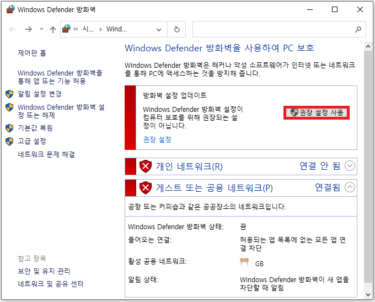Expand the address bar history dropdown
This screenshot has height=302, width=375.
point(159,30)
